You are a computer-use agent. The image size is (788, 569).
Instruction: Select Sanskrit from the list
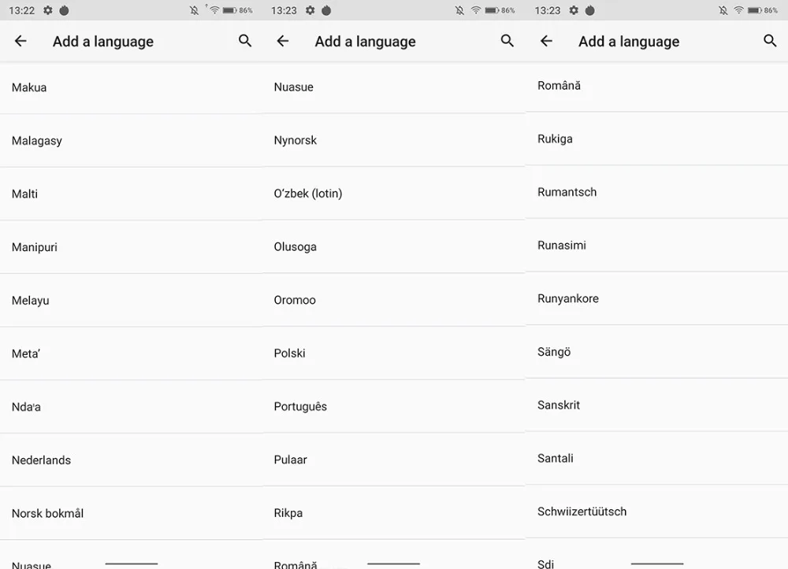(x=657, y=405)
